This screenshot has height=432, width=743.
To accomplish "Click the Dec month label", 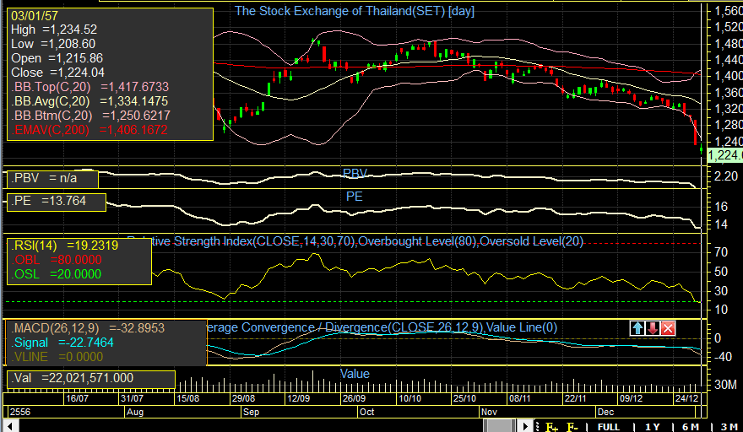I will point(605,412).
